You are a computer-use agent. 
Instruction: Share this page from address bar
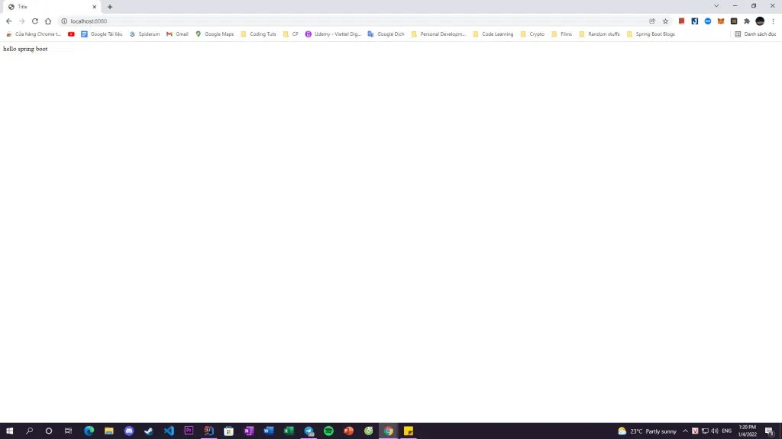click(652, 21)
